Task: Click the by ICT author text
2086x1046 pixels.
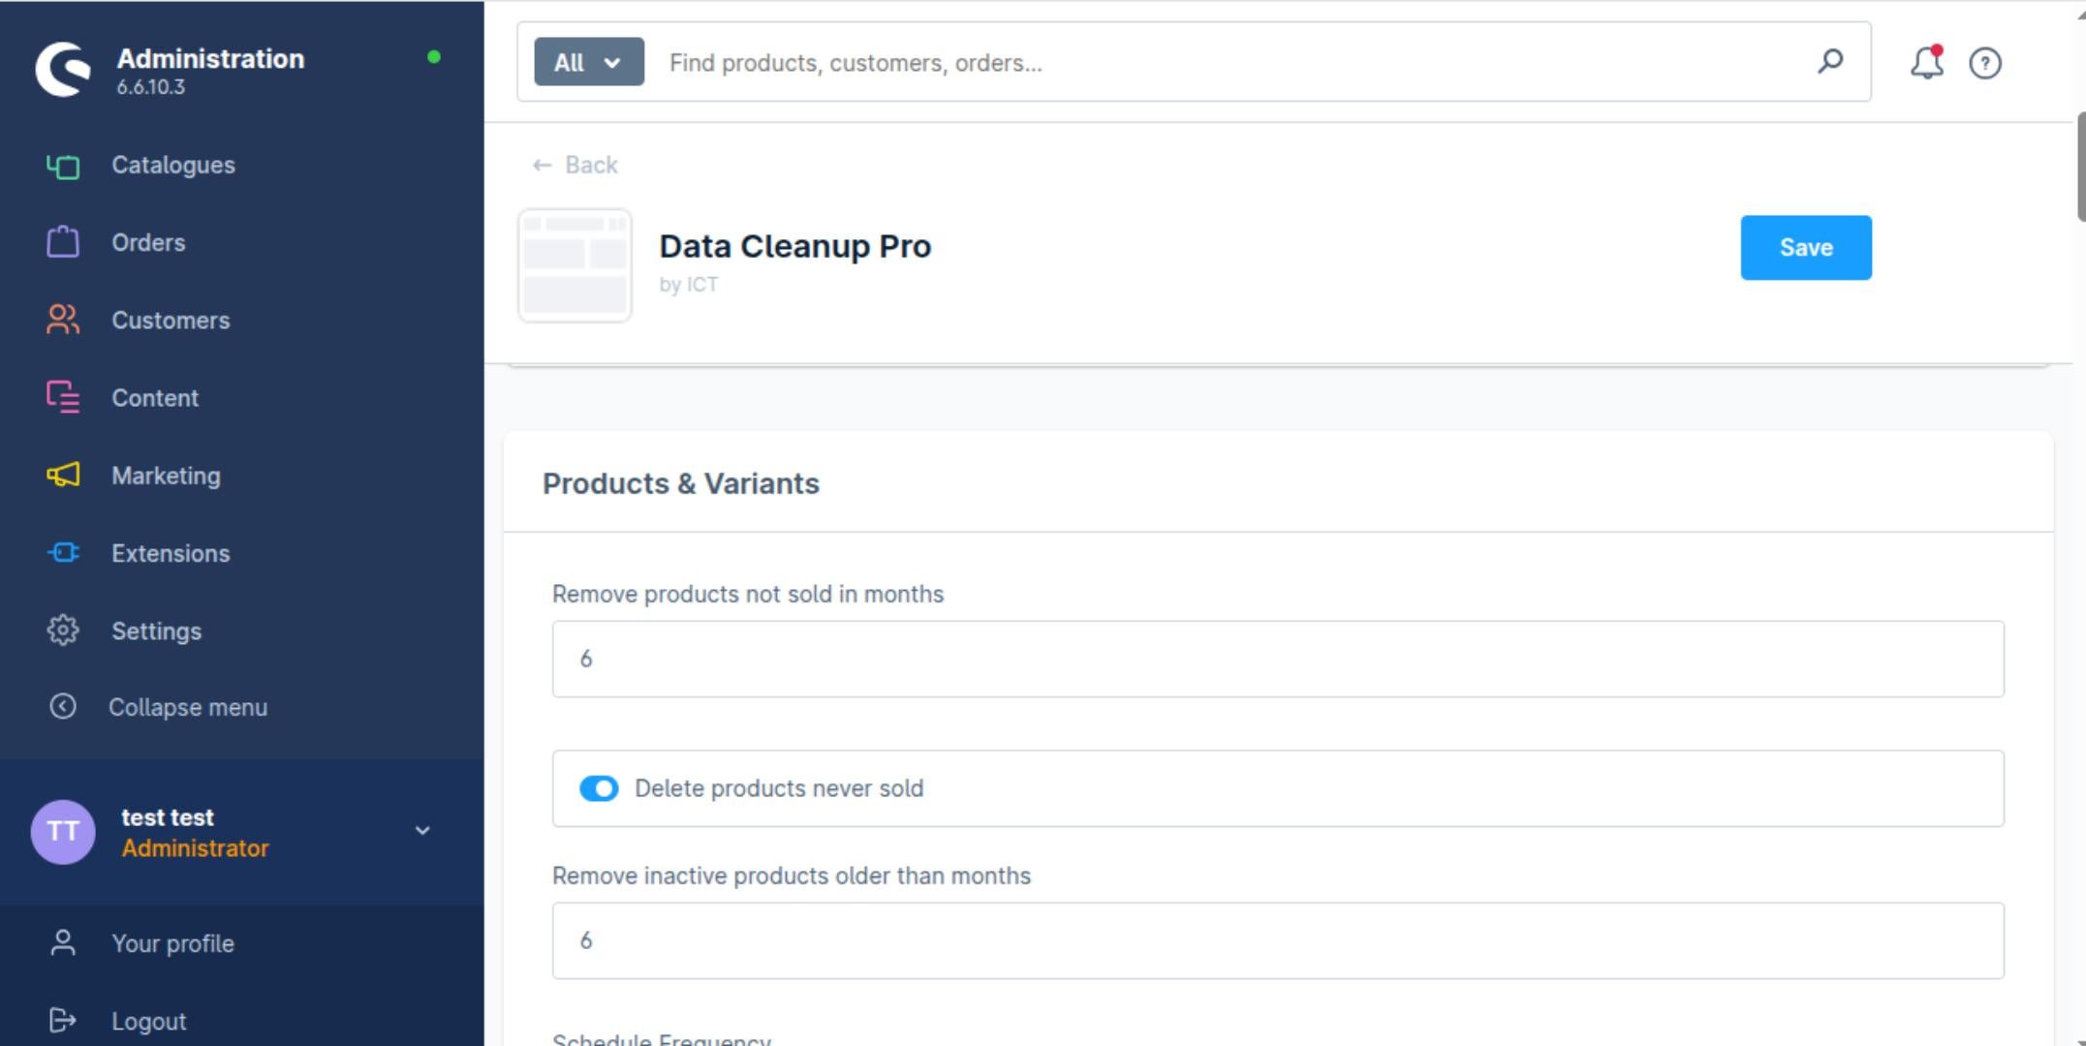Action: click(689, 285)
